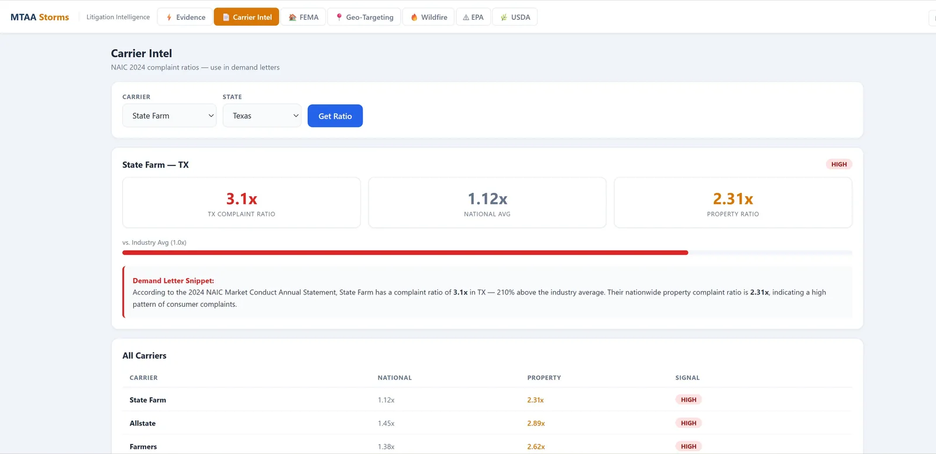Click the HIGH signal badge for Farmers

pos(689,446)
